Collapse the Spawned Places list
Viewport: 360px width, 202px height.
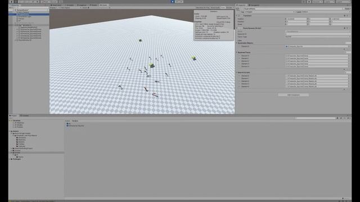click(237, 52)
